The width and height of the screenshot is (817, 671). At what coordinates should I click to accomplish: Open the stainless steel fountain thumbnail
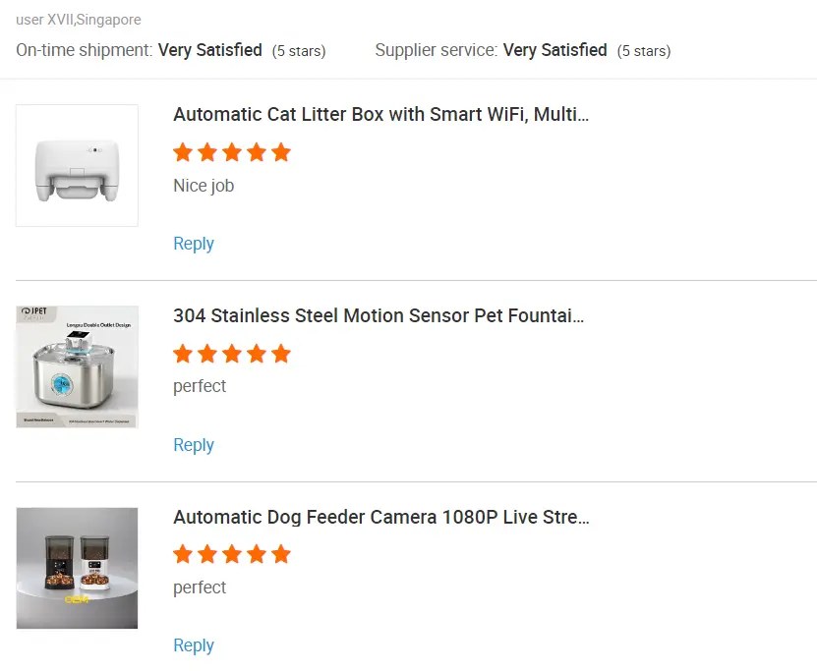coord(77,366)
